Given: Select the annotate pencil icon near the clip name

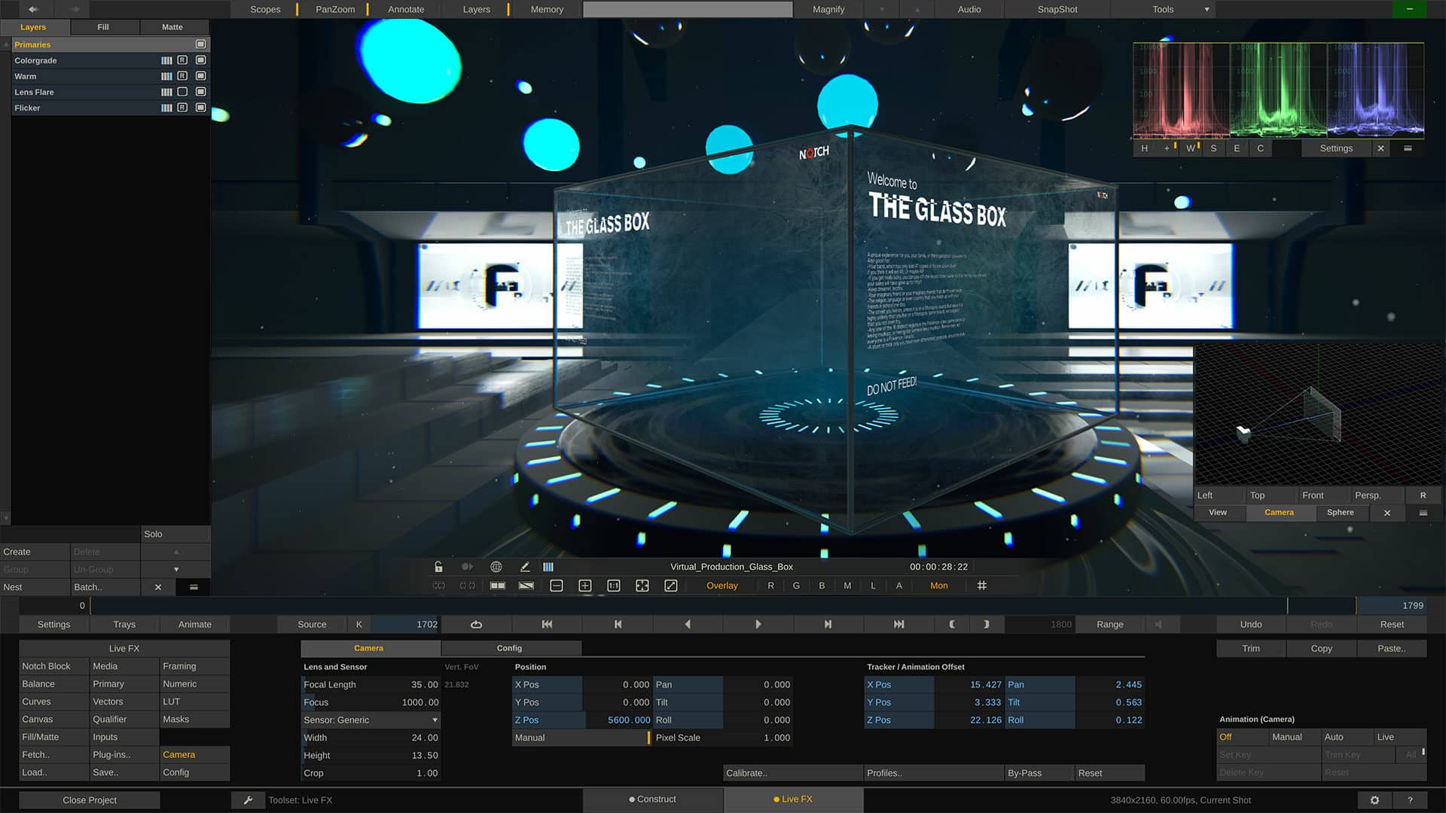Looking at the screenshot, I should coord(525,567).
